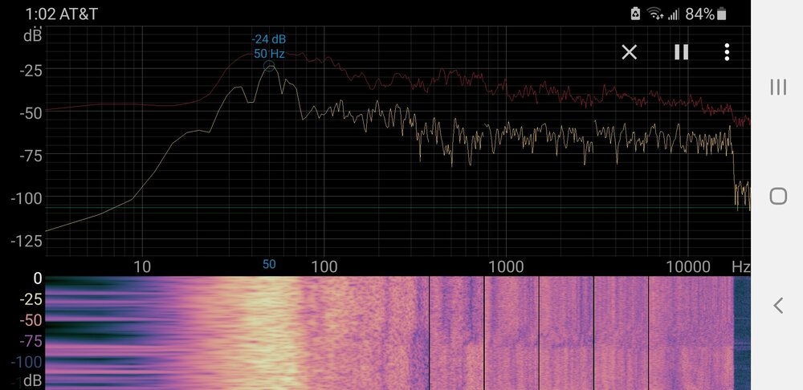Tap the Wi-Fi status icon
Image resolution: width=803 pixels, height=390 pixels.
655,14
